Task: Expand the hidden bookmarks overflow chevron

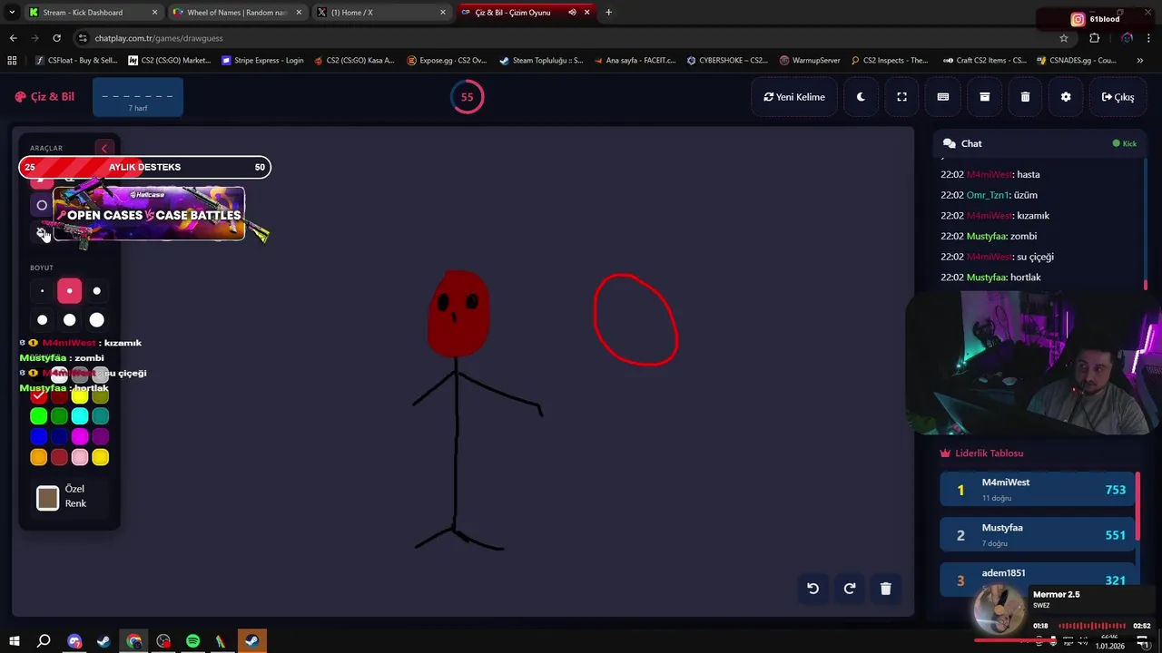Action: [x=1140, y=61]
